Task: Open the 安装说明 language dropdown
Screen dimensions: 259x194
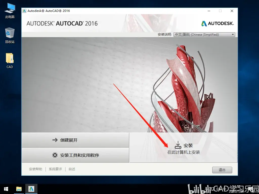Action: point(204,34)
